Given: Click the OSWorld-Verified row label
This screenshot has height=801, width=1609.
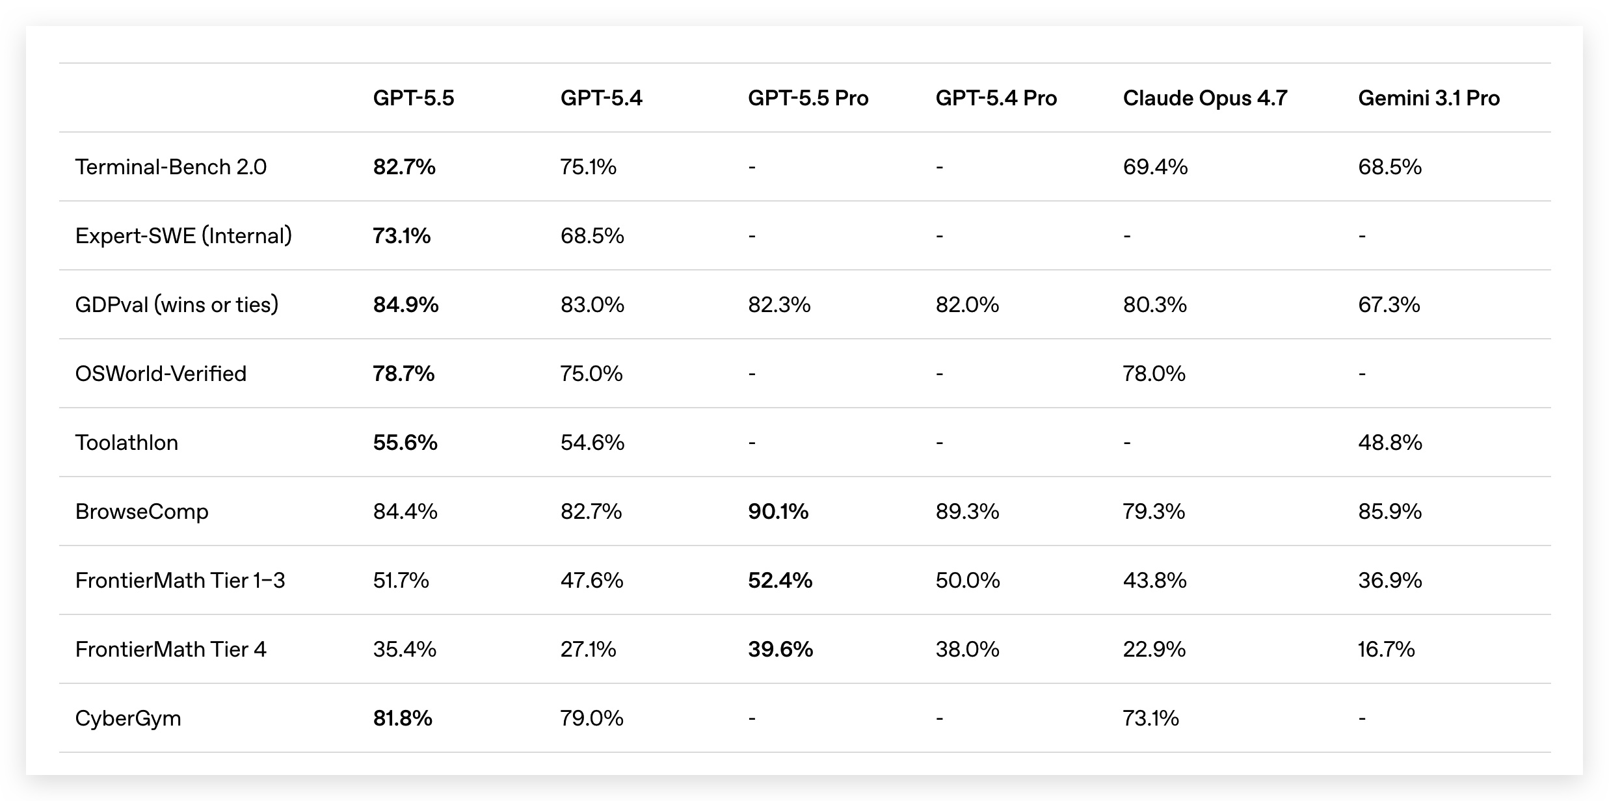Looking at the screenshot, I should (x=161, y=374).
